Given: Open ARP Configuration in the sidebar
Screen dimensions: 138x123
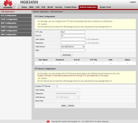Looking at the screenshot, I should 16,23.
